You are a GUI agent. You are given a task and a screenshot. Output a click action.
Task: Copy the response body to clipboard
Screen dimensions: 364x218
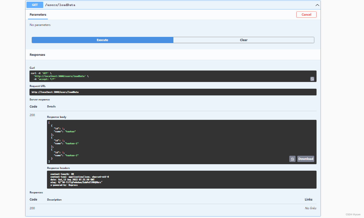point(292,159)
